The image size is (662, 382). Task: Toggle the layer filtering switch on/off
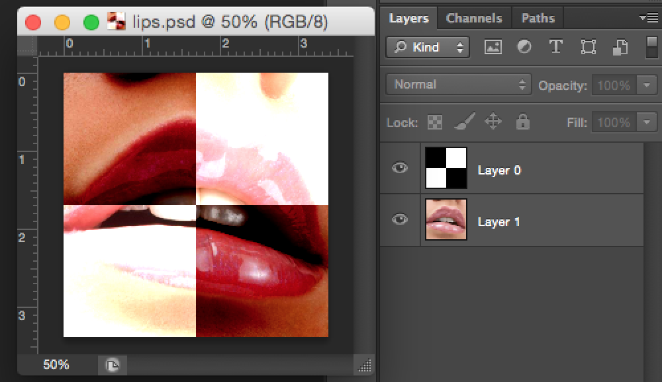(652, 47)
